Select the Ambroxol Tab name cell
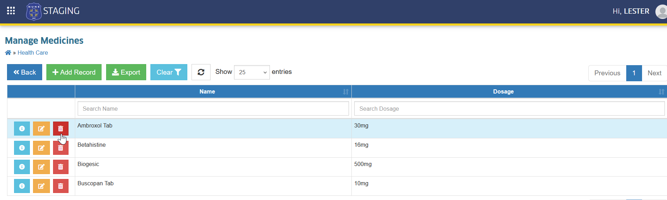The image size is (667, 200). (x=213, y=129)
